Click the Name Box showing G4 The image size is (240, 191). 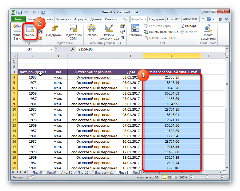tap(30, 49)
